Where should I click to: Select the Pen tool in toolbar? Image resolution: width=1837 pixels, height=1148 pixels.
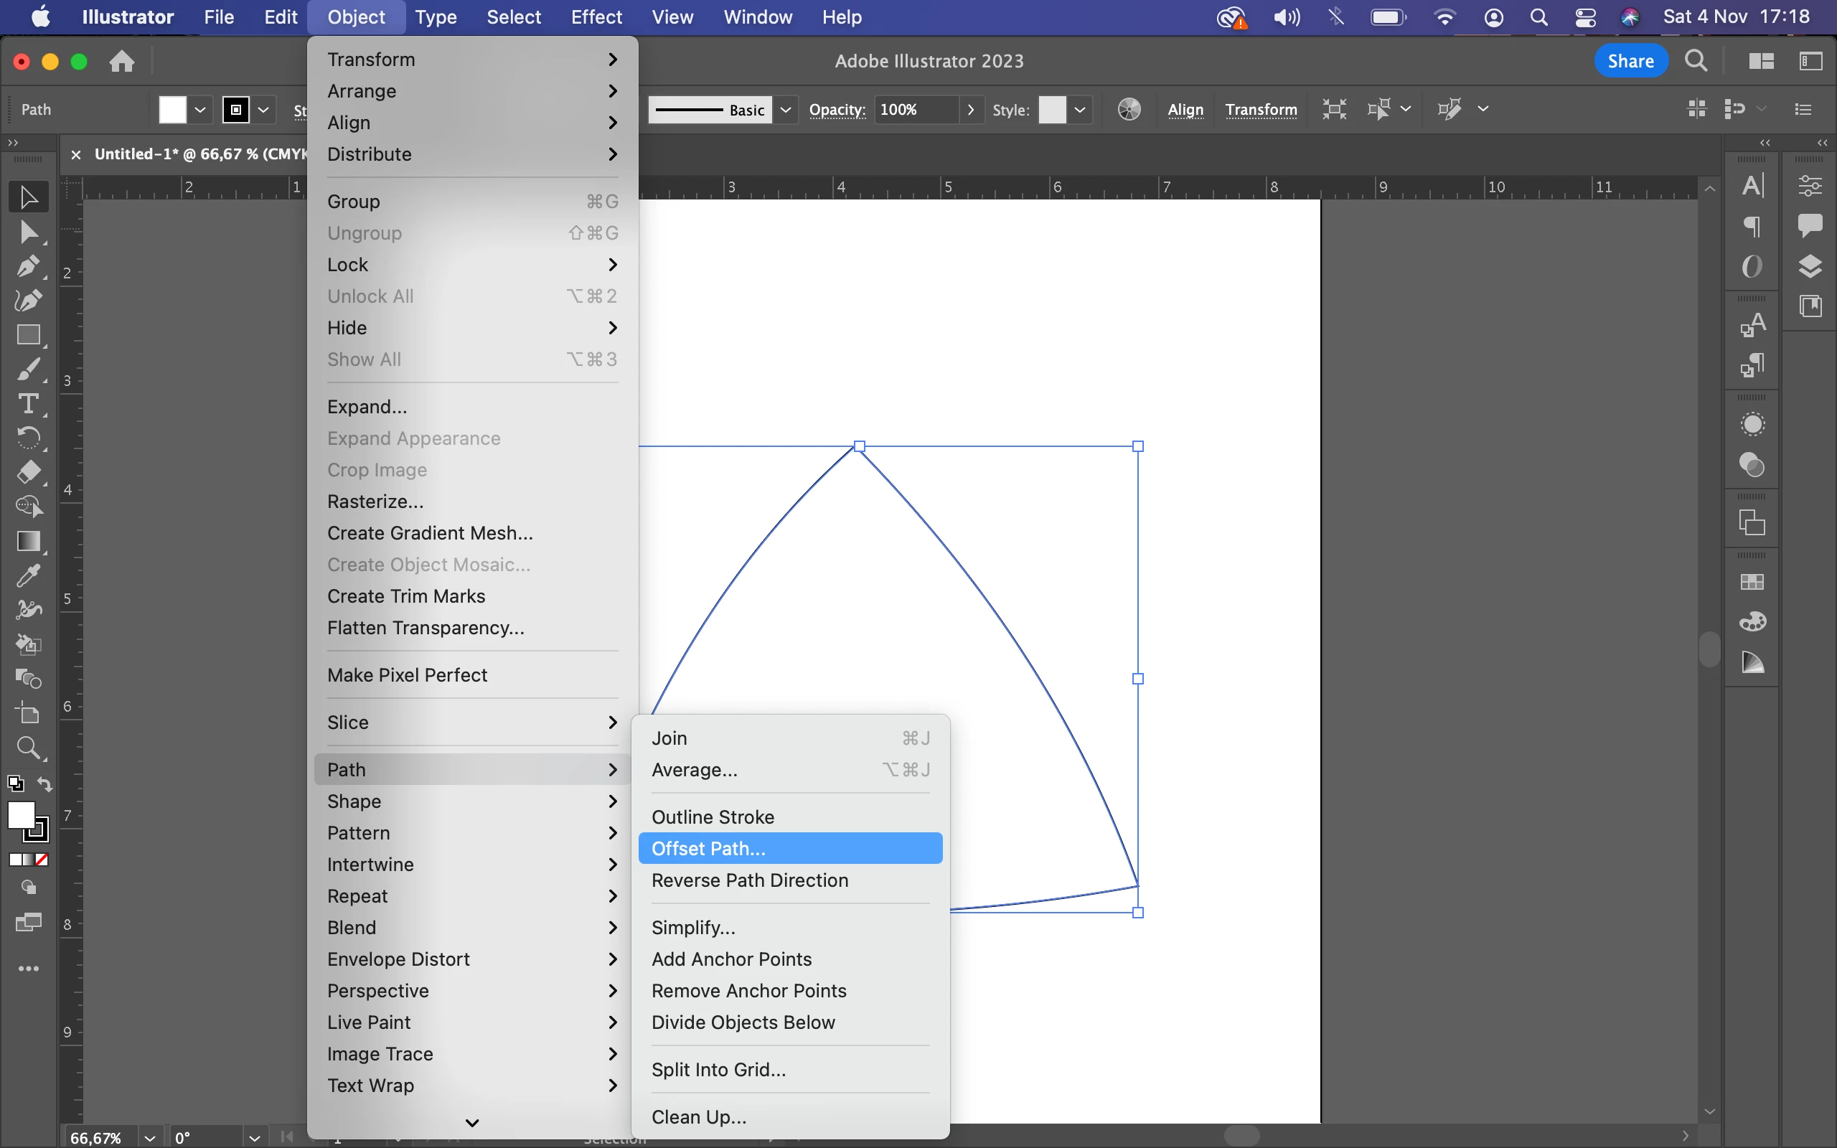[x=27, y=266]
